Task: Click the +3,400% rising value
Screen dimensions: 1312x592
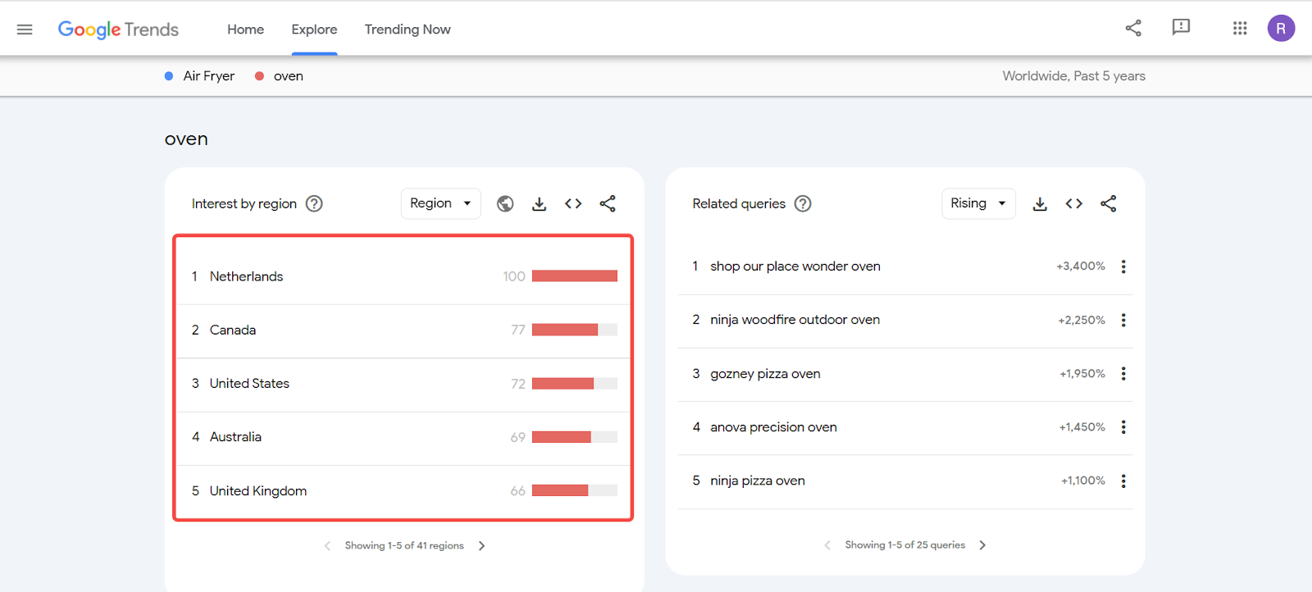Action: tap(1081, 266)
